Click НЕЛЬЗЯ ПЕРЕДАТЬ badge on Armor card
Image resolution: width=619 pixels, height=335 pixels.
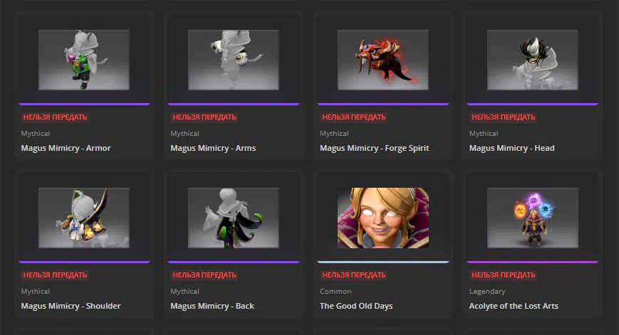55,117
